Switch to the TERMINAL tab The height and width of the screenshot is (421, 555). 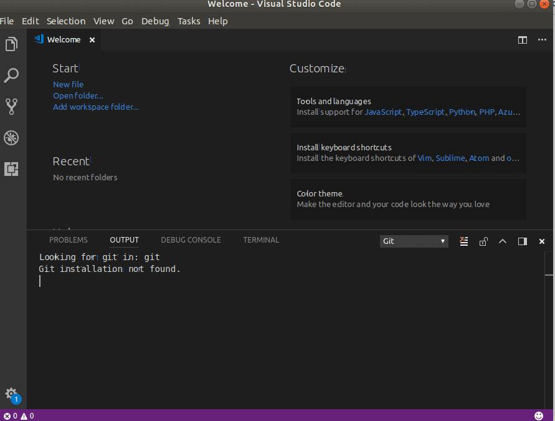(261, 240)
